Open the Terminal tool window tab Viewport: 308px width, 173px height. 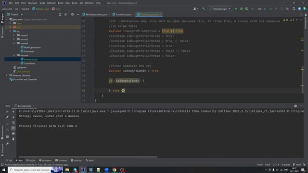coord(61,161)
